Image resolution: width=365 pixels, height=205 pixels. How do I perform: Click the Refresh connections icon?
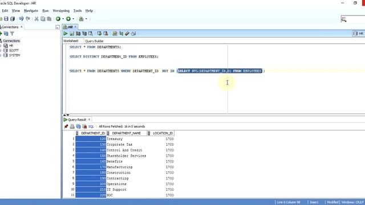click(x=6, y=34)
